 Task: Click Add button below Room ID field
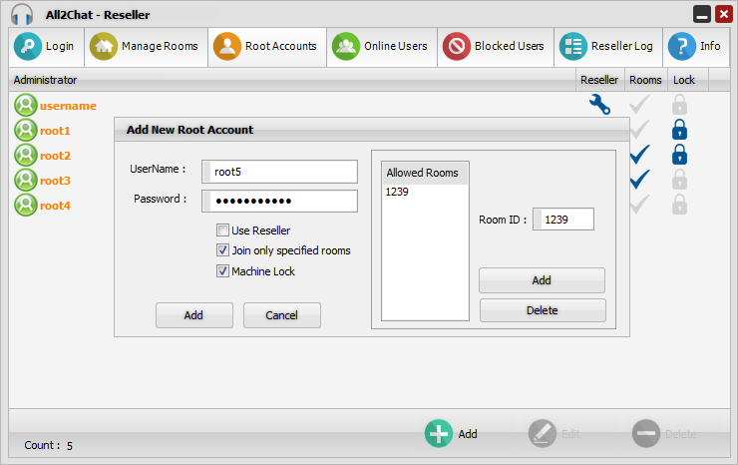coord(542,280)
